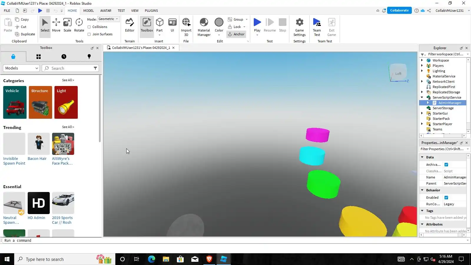Open the Terrain Editor

click(x=130, y=26)
